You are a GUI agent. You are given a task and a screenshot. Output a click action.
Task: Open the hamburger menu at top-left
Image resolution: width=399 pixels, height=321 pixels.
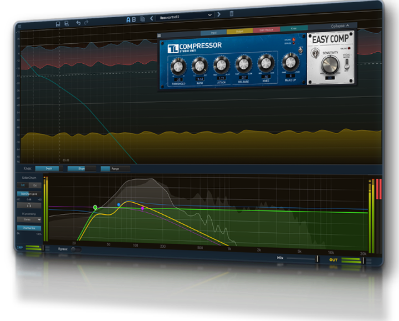coord(19,26)
